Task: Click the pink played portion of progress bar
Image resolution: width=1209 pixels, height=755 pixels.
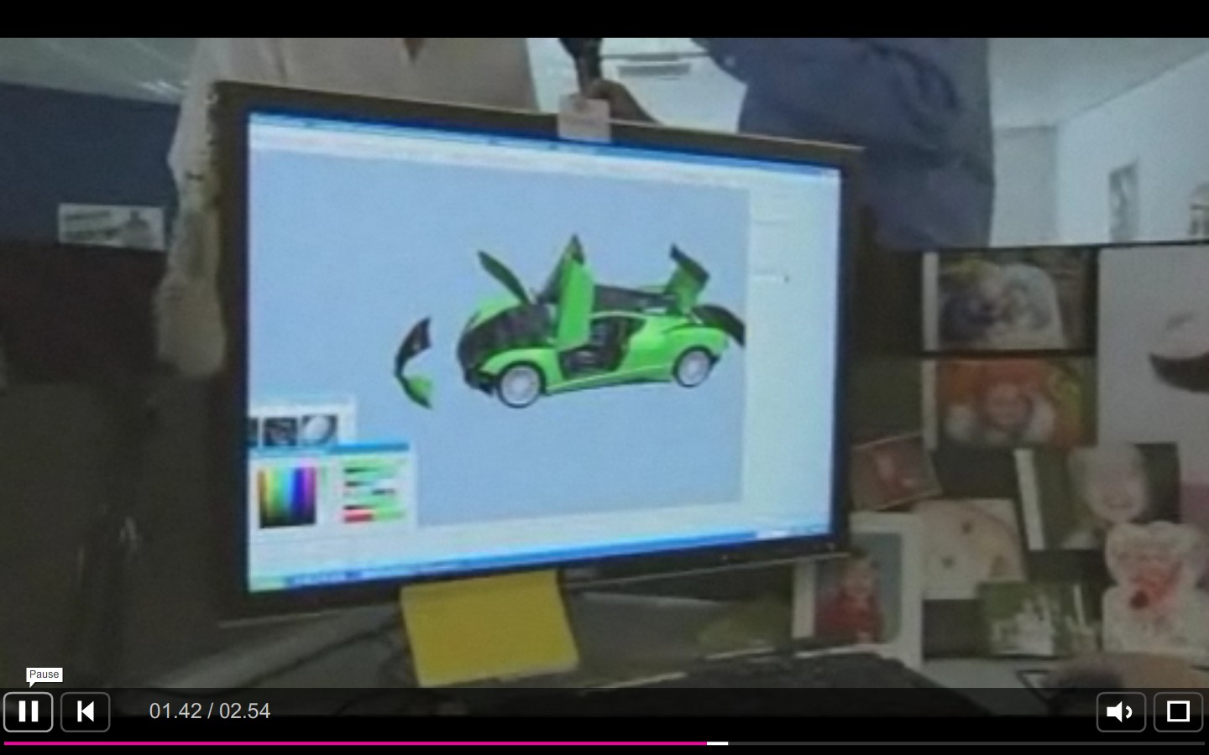Action: (353, 743)
